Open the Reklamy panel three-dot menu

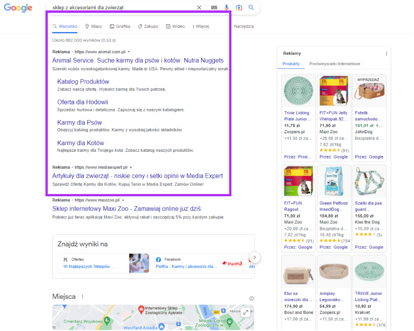[x=386, y=54]
